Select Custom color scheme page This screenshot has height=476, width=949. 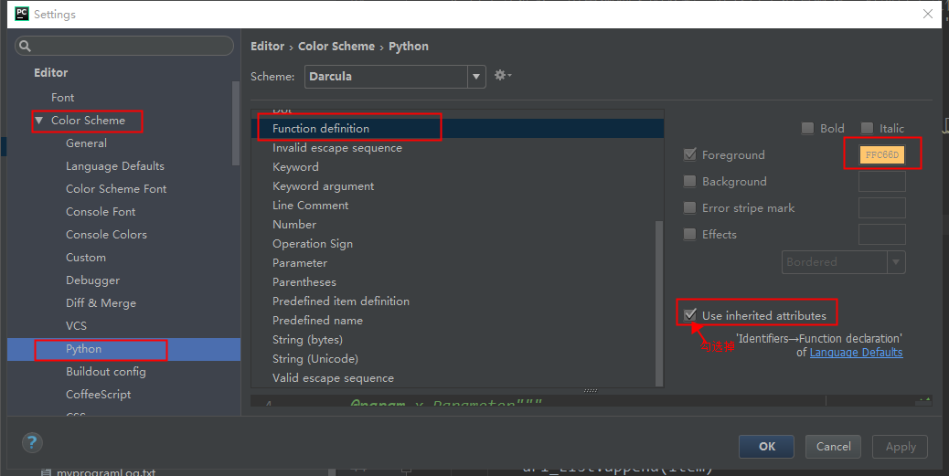tap(86, 258)
